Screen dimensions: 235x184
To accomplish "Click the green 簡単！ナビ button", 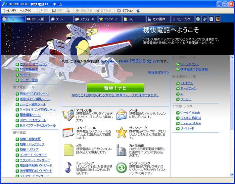I will (x=115, y=88).
